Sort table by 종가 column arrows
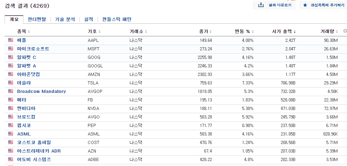347x166 pixels. click(210, 32)
